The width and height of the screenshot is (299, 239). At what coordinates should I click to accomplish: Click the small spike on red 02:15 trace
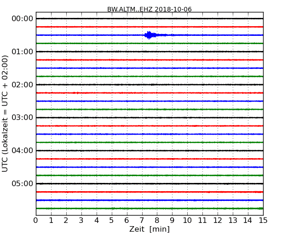77,93
